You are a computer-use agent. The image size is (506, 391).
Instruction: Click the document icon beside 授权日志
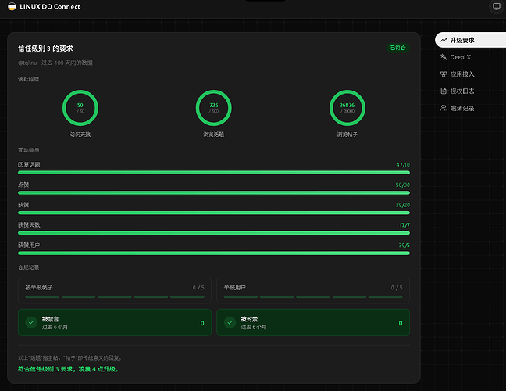pyautogui.click(x=444, y=91)
